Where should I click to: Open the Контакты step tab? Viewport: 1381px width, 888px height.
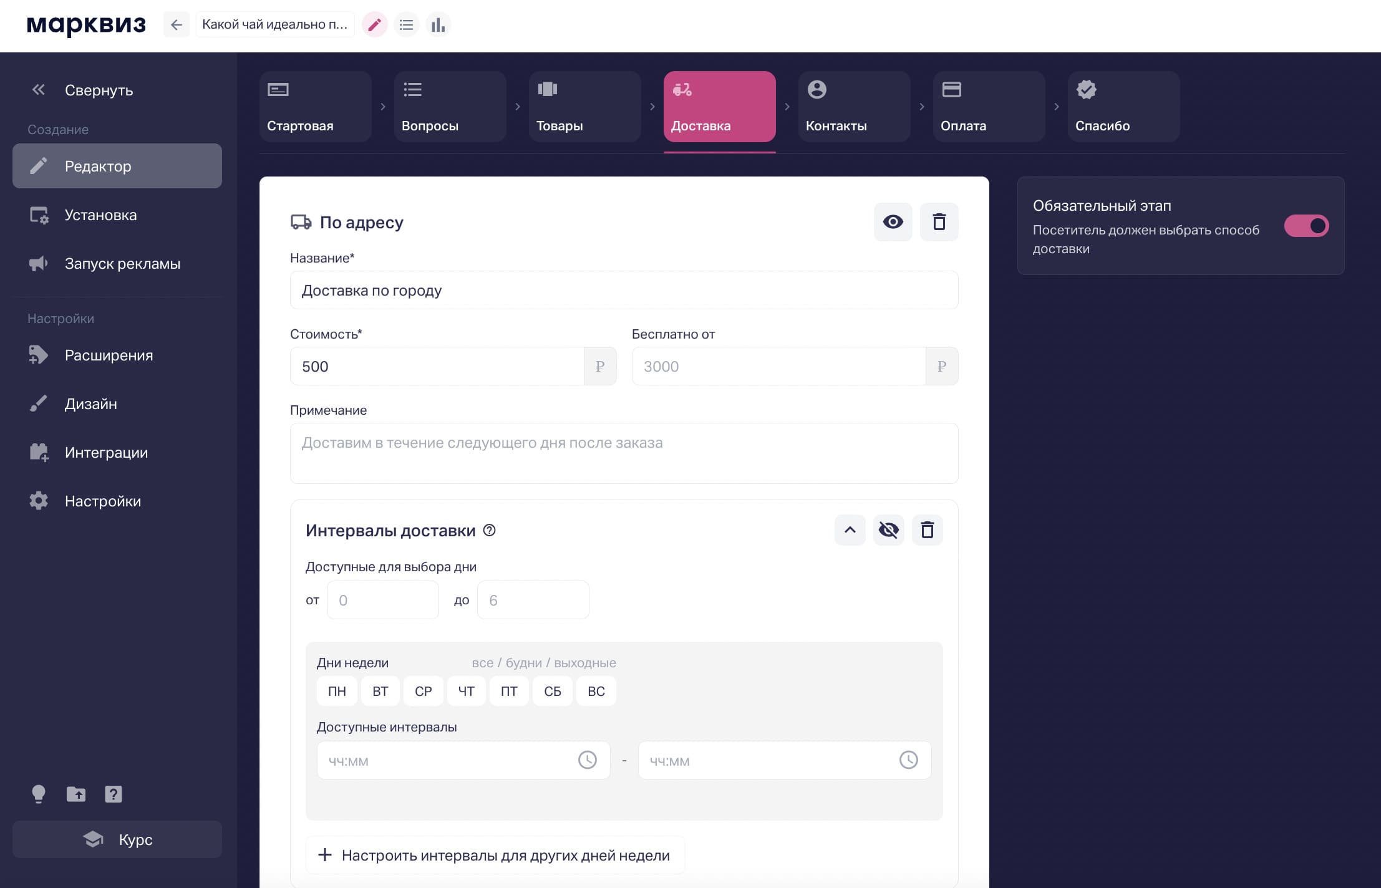tap(853, 107)
